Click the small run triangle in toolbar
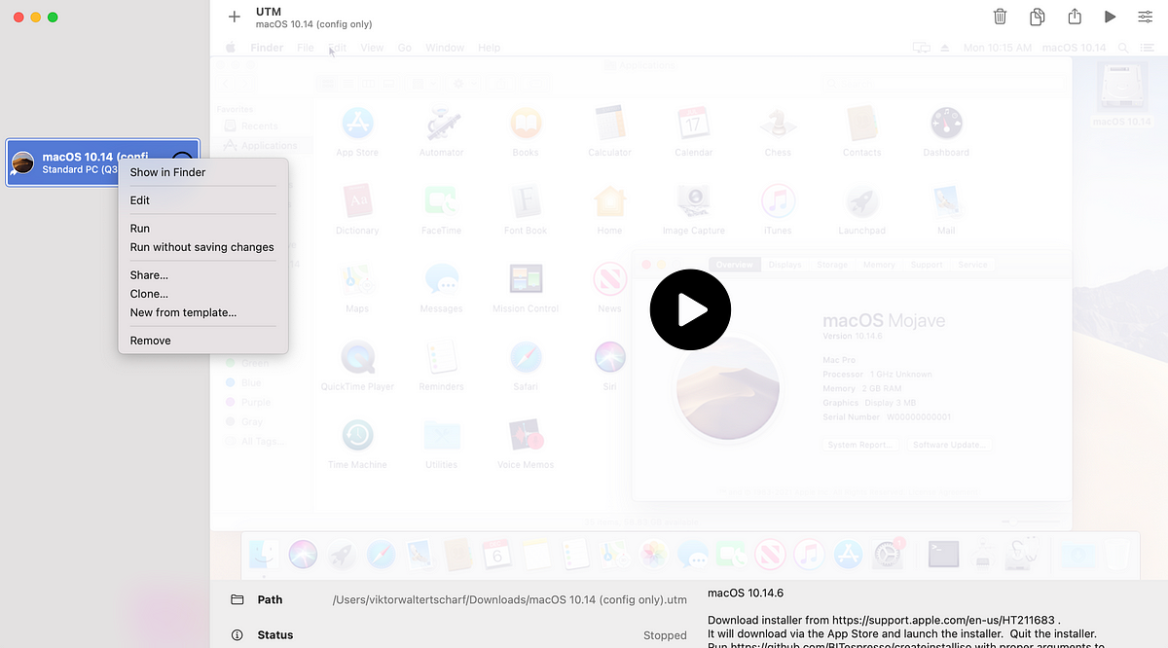The width and height of the screenshot is (1168, 648). click(x=1110, y=17)
